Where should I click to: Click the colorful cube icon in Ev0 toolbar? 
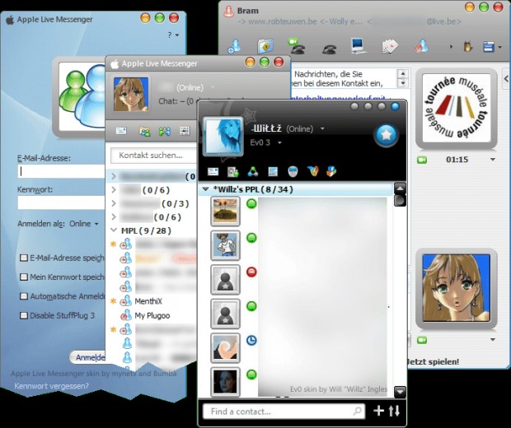point(331,171)
